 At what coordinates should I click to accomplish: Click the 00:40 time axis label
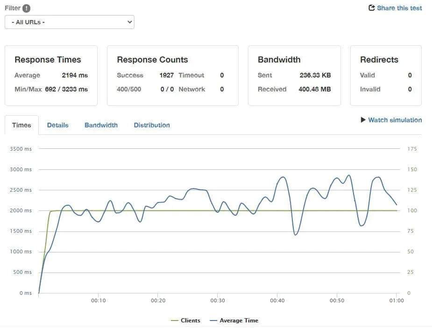pos(277,300)
